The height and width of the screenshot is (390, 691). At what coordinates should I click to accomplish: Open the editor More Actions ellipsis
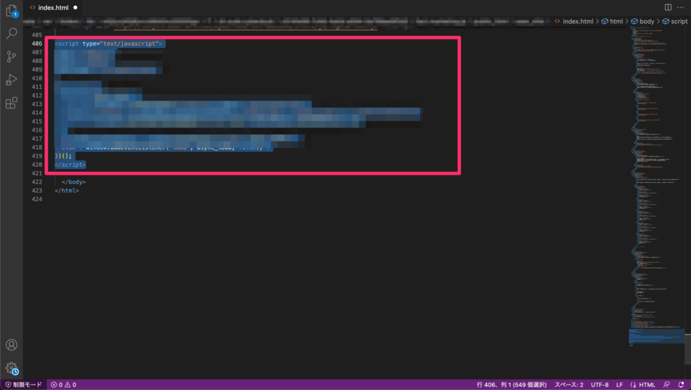[x=682, y=7]
